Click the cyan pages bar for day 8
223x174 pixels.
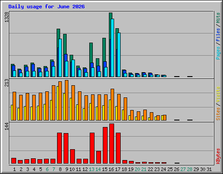(x=60, y=58)
